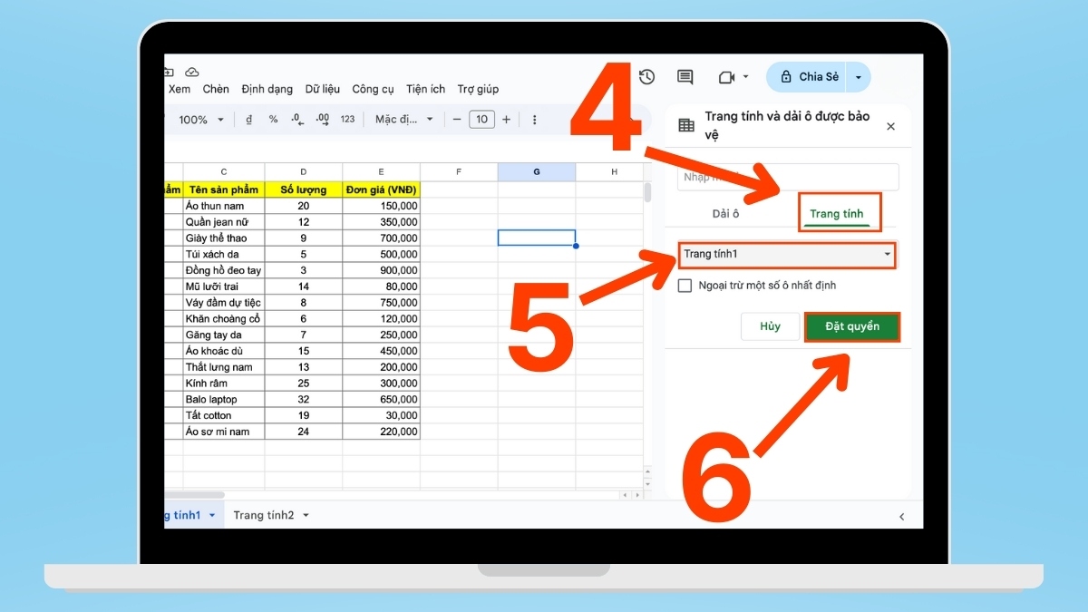Viewport: 1088px width, 612px height.
Task: Select column G header
Action: [x=537, y=172]
